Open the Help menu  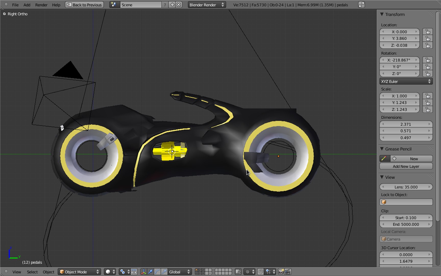[x=56, y=5]
